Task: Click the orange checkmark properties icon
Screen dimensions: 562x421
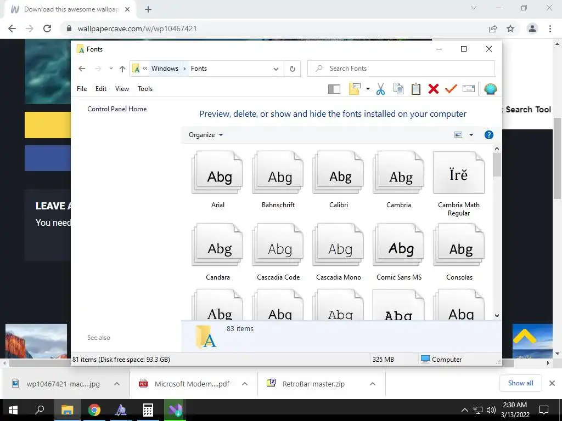Action: click(451, 88)
